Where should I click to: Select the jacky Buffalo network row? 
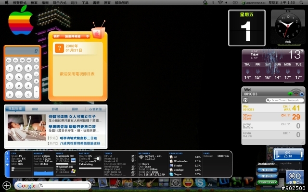point(273,126)
